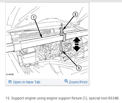Click the (1) reference in step text
Screen dimensions: 122x103
click(x=85, y=98)
